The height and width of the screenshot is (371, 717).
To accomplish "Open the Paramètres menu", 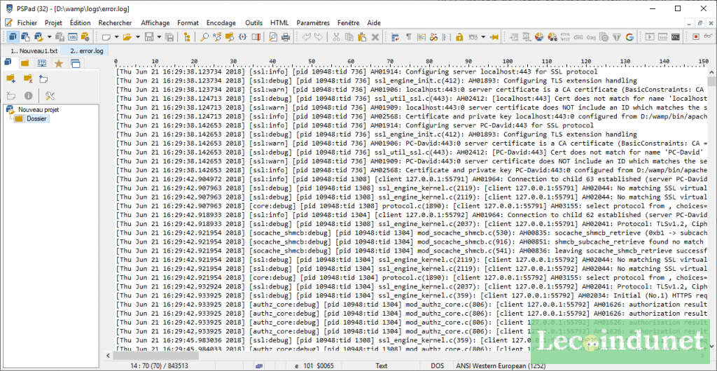I will (x=313, y=23).
